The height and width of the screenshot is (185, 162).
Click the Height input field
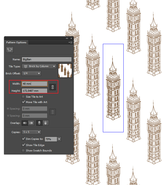tap(35, 91)
